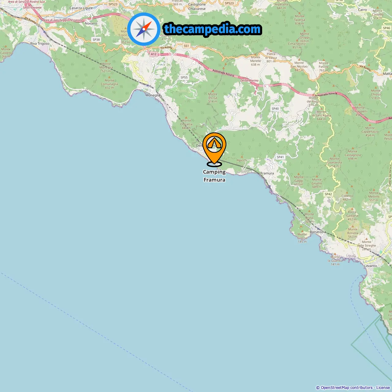This screenshot has width=392, height=392.
Task: Select the Camping Framura label
Action: [214, 176]
